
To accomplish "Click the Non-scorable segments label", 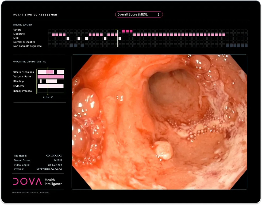I will click(x=28, y=46).
